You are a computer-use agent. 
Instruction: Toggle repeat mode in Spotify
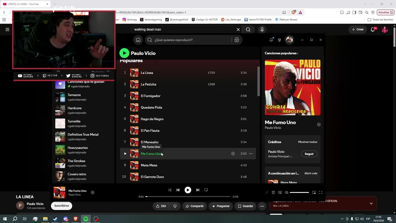point(206,190)
